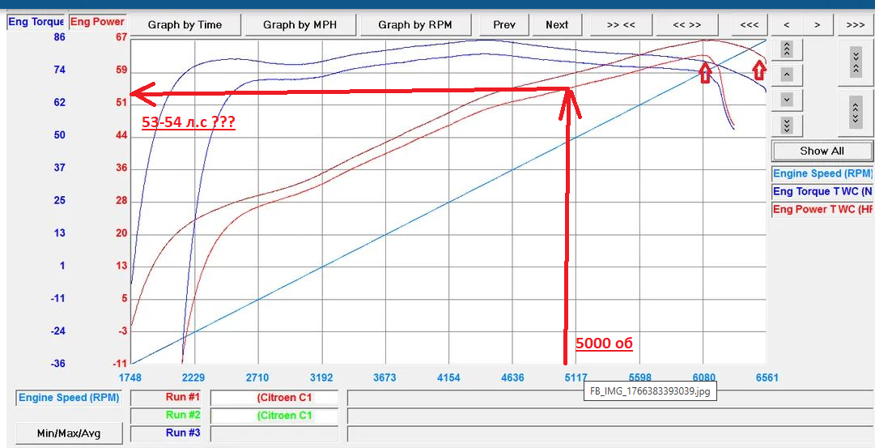Screen dimensions: 875x448
Task: Click the single up chevron button
Action: click(787, 75)
